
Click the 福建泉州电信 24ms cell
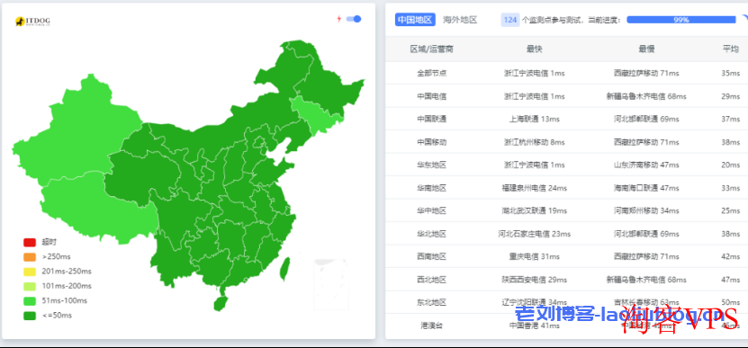point(535,188)
